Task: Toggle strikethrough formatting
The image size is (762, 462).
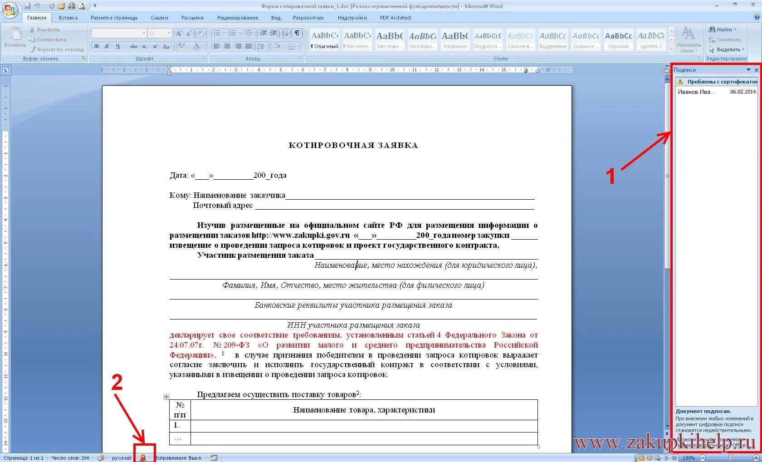Action: pyautogui.click(x=133, y=46)
